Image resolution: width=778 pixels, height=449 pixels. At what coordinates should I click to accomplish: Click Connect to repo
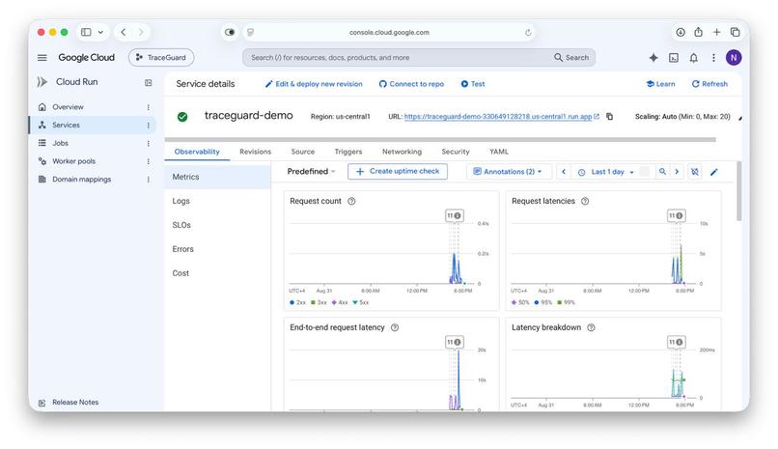(x=411, y=84)
